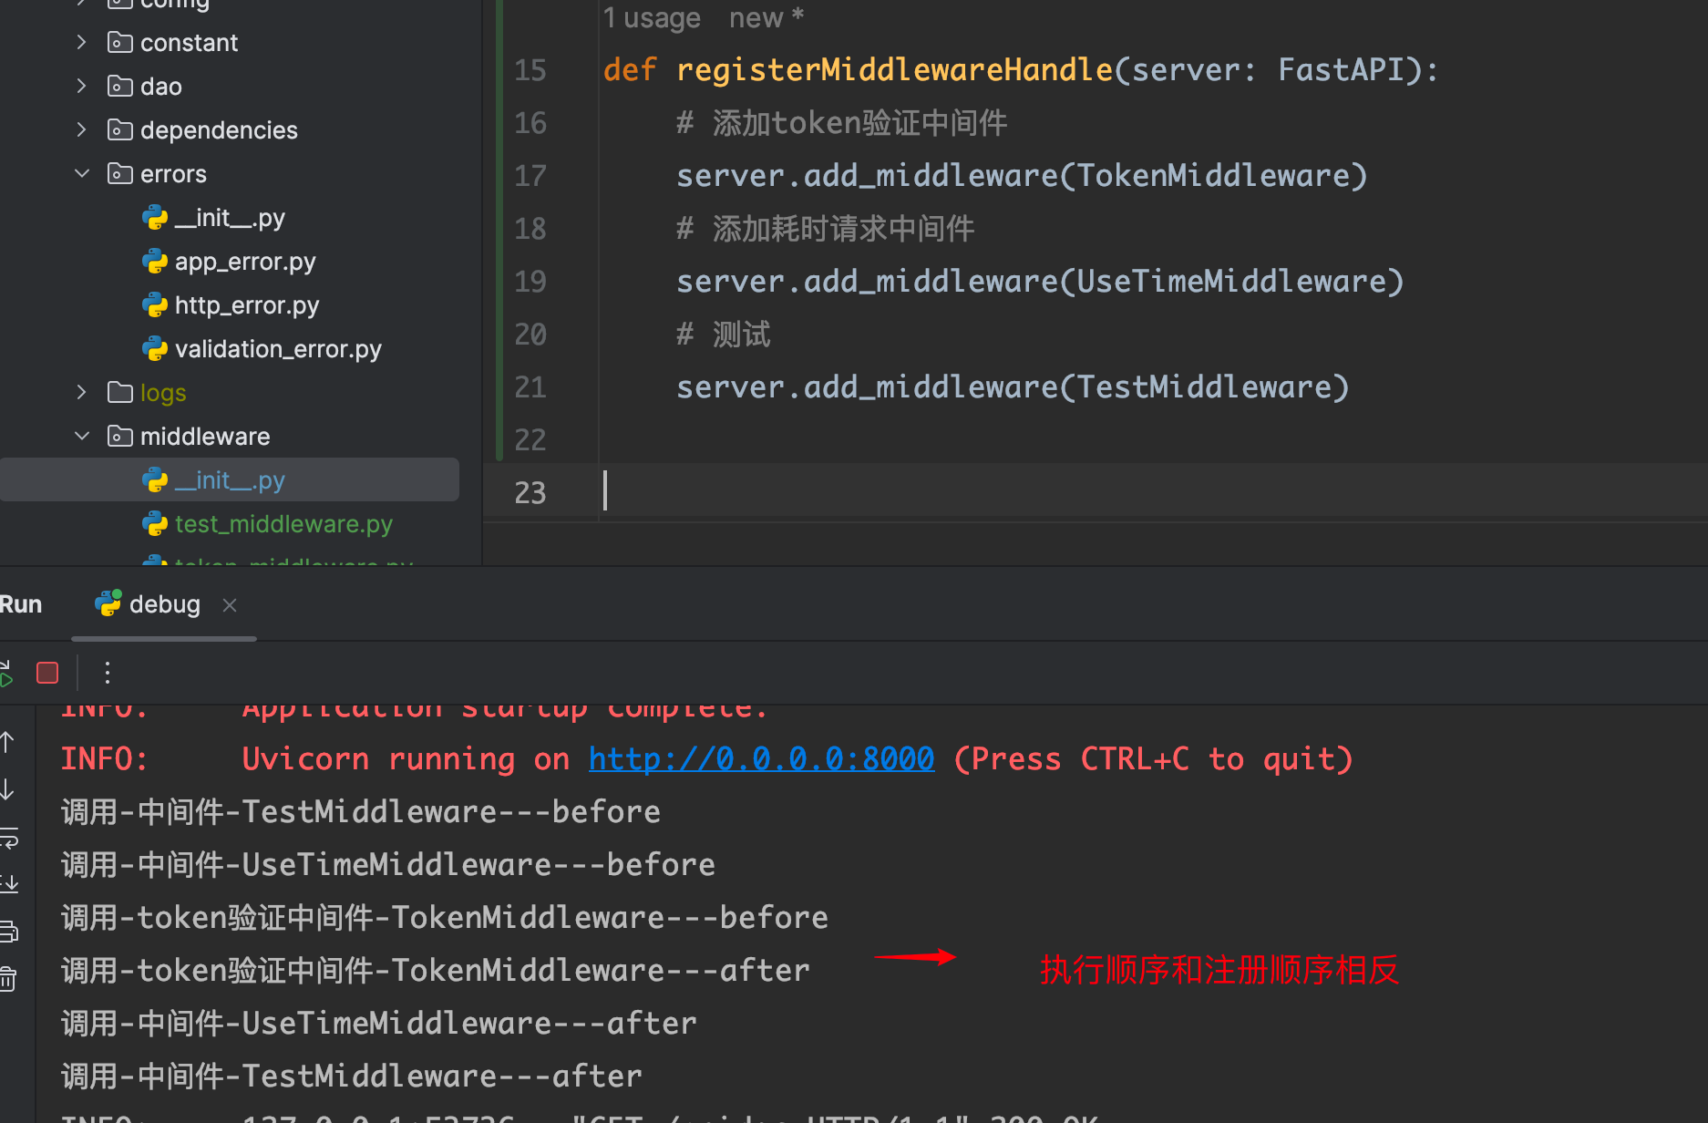The height and width of the screenshot is (1123, 1708).
Task: Open http_error.py in the errors folder
Action: pyautogui.click(x=246, y=305)
